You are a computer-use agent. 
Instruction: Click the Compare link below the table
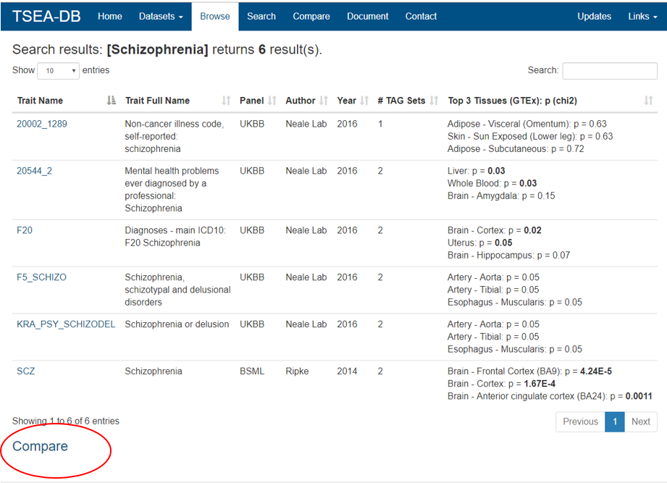(41, 446)
